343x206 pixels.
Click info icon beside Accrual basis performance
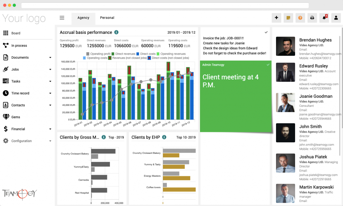click(116, 32)
